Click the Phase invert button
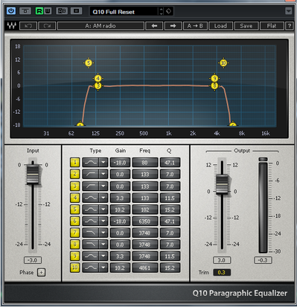The image size is (297, 307). tap(41, 272)
